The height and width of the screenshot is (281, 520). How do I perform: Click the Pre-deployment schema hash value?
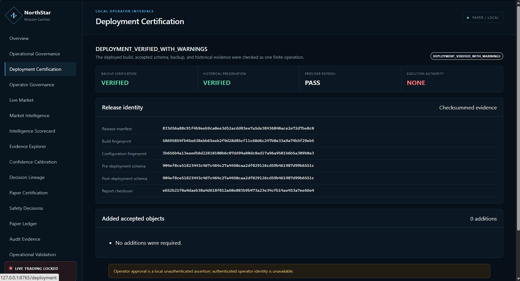[x=238, y=166]
